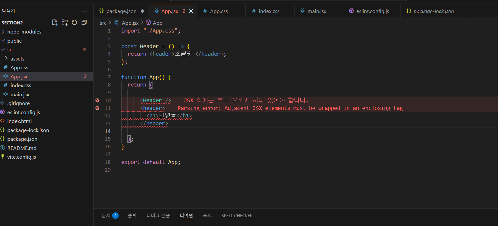Click the error icon on line 11

click(97, 108)
